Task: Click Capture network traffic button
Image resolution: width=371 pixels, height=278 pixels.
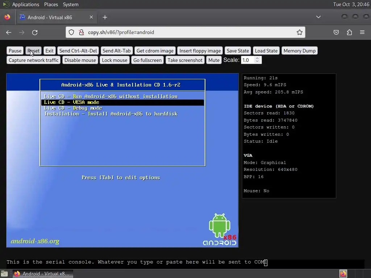Action: pos(34,60)
